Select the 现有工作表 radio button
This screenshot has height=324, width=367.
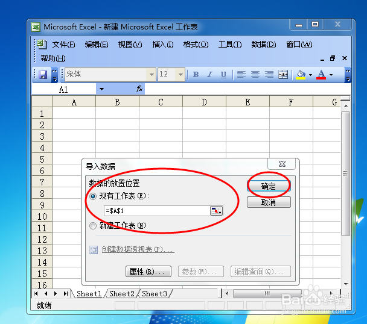[93, 196]
